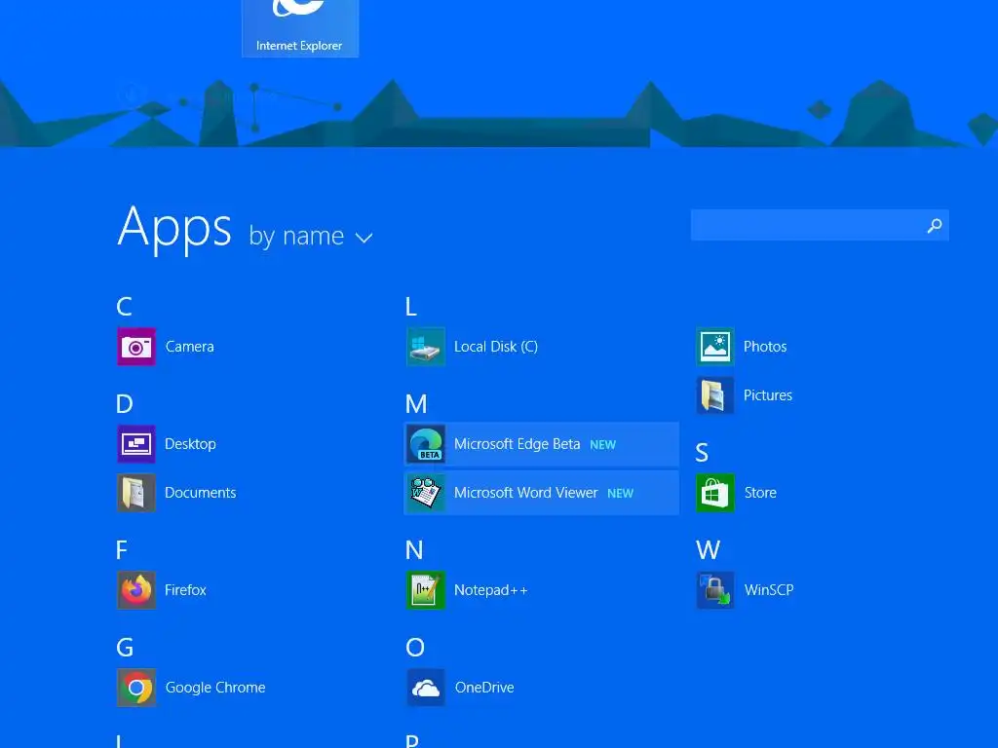This screenshot has height=748, width=998.
Task: Jump via the letter C group header
Action: click(x=124, y=307)
